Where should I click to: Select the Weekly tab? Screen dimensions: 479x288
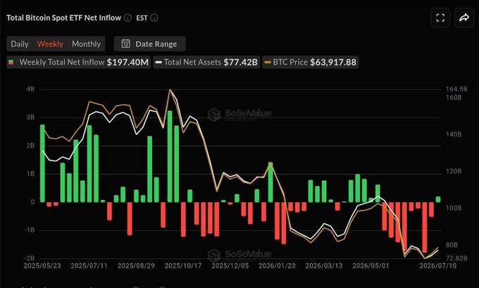[50, 44]
